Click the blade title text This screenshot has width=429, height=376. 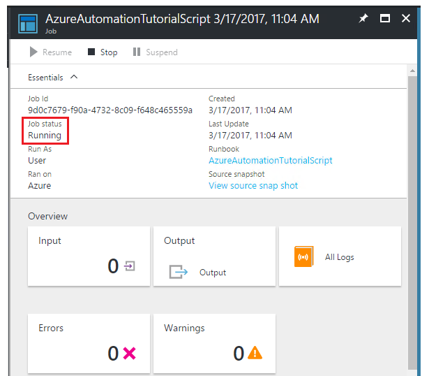[182, 19]
